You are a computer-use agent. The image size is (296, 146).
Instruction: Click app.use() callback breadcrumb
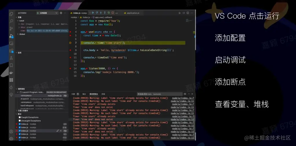click(104, 17)
